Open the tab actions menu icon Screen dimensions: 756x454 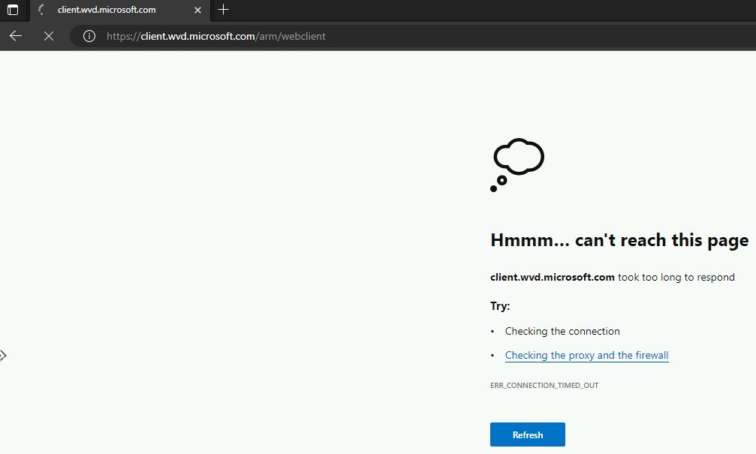13,10
